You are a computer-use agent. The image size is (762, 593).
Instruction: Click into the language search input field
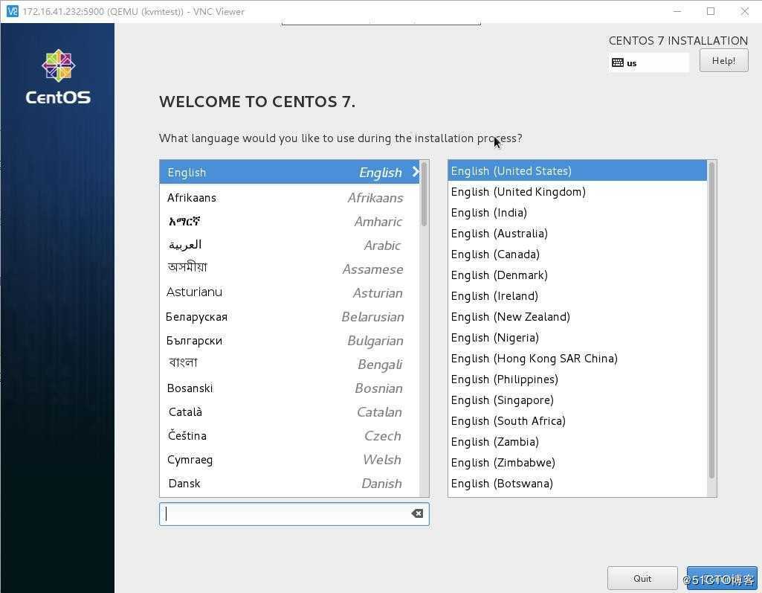point(294,513)
